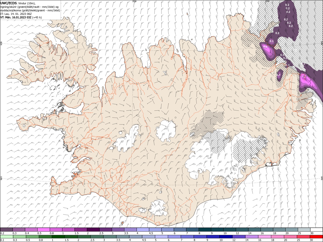This screenshot has height=242, width=323.
Task: Select the upper legend row swatch for 0.2
Action: 6,230
